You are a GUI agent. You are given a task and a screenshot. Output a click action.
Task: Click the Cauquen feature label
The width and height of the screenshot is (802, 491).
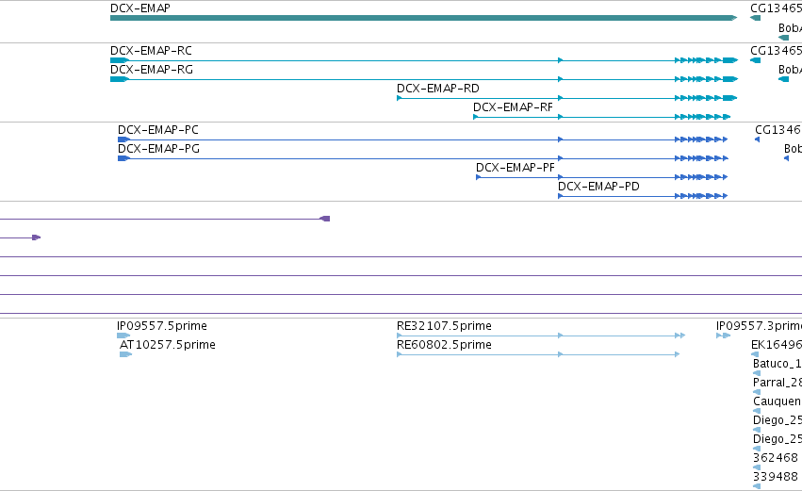[x=777, y=401]
